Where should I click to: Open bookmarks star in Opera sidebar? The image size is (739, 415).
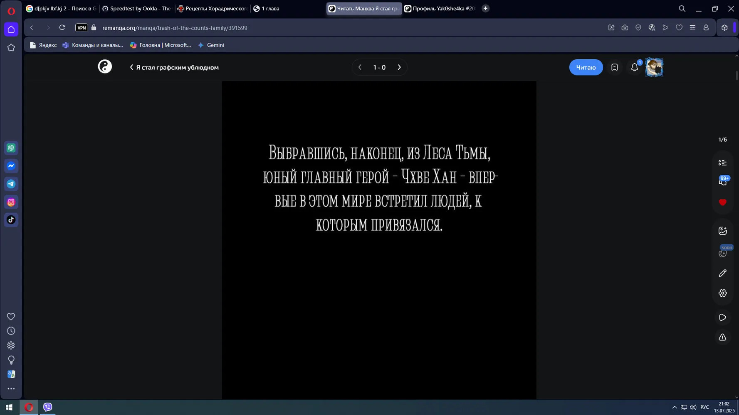(11, 48)
